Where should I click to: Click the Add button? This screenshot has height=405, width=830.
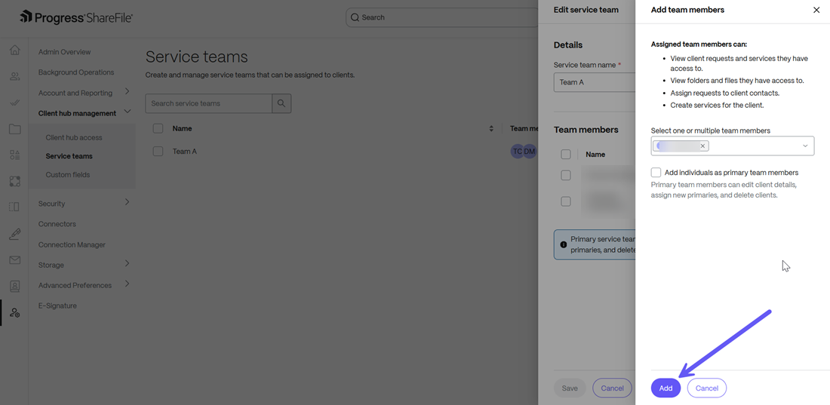coord(666,388)
